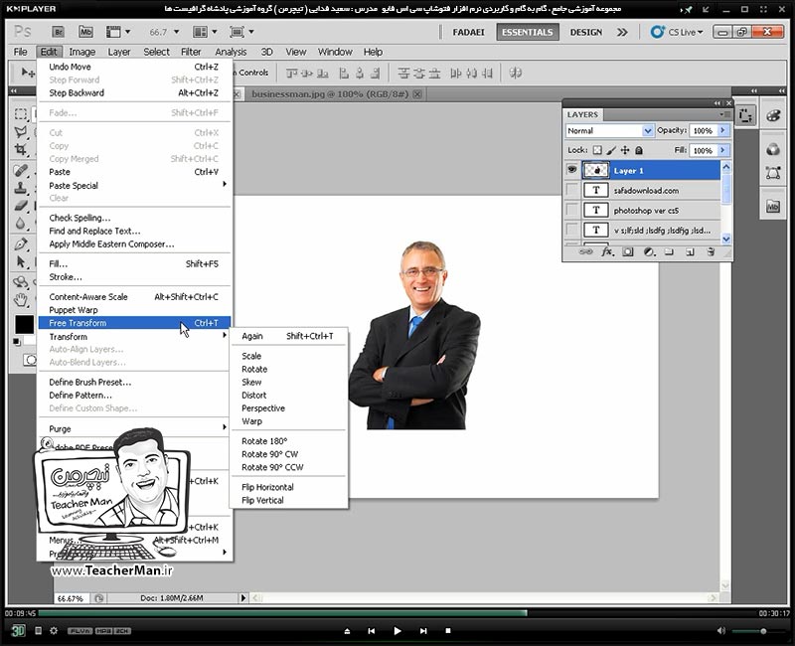The height and width of the screenshot is (646, 795).
Task: Select Warp in Transform submenu
Action: 288,421
